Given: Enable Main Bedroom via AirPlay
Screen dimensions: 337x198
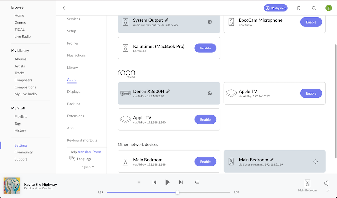Looking at the screenshot, I should [x=205, y=162].
